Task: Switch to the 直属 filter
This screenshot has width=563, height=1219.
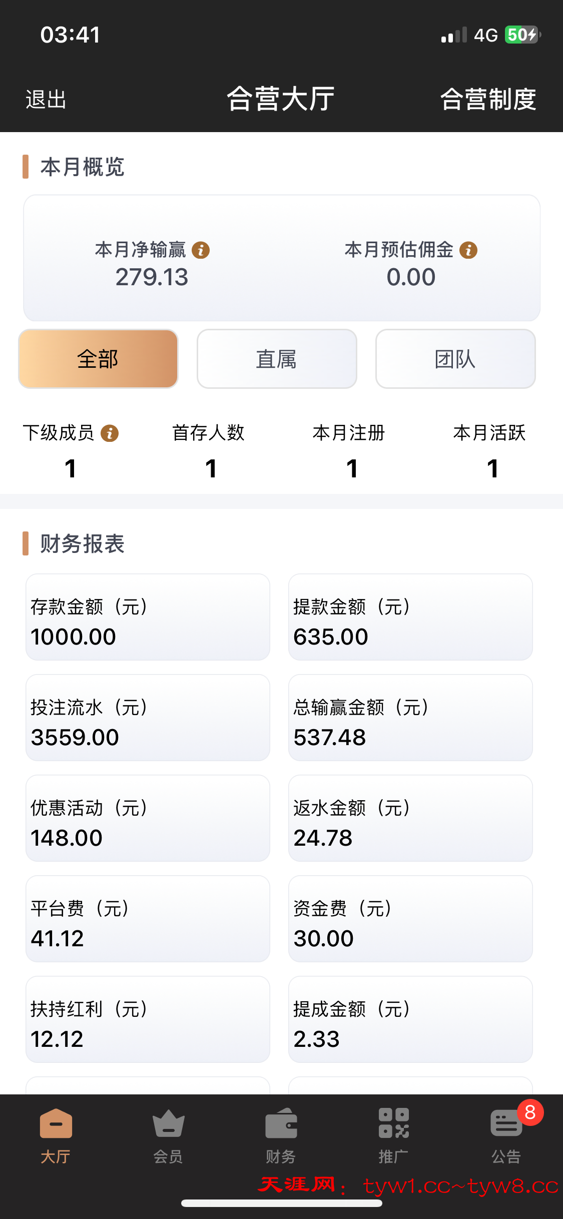Action: coord(277,359)
